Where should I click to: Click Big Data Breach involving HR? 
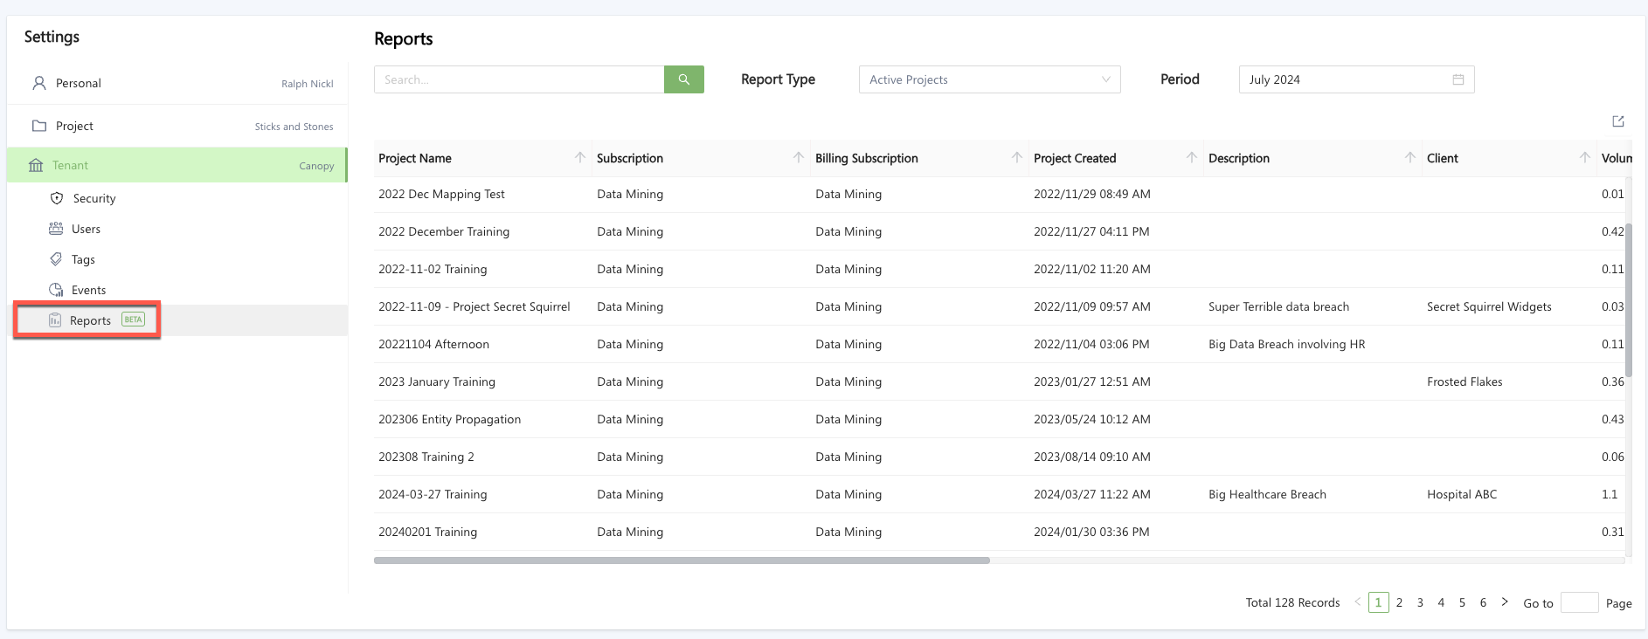1286,344
